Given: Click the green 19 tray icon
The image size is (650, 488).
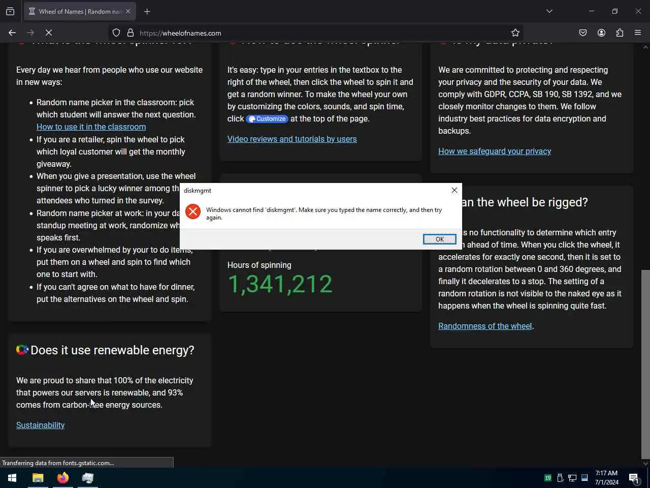Looking at the screenshot, I should pos(548,478).
